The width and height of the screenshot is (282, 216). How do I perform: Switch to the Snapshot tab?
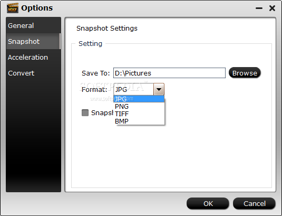click(x=33, y=41)
